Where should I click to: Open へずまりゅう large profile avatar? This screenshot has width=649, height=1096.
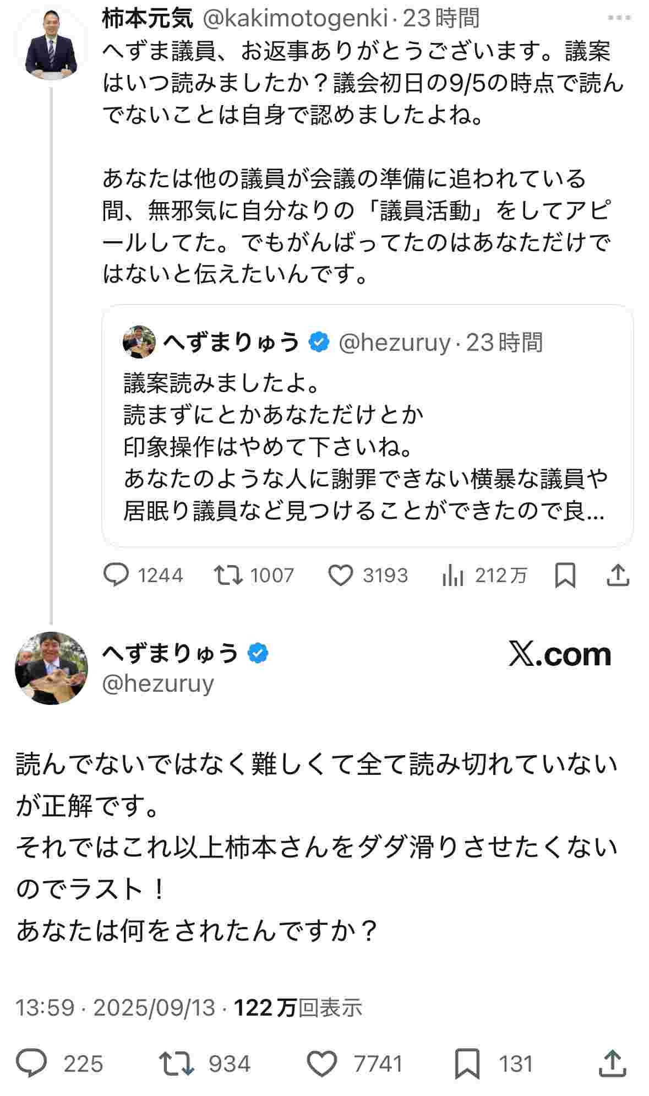click(51, 668)
